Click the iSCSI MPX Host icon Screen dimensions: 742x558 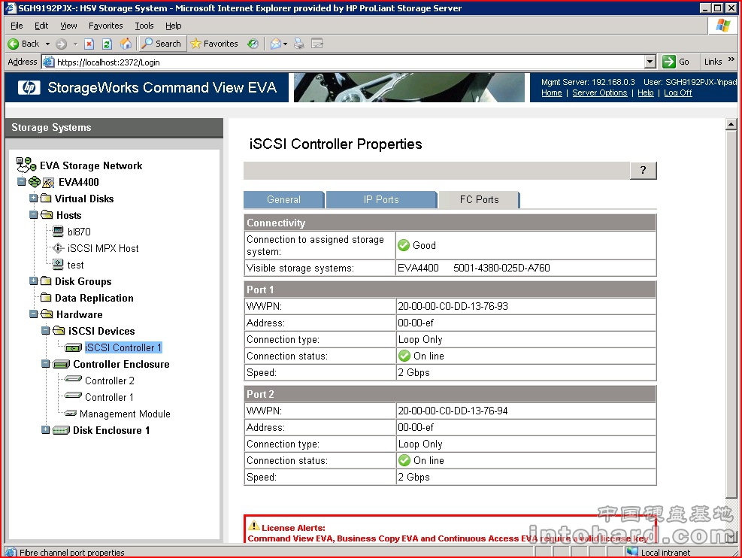click(58, 248)
